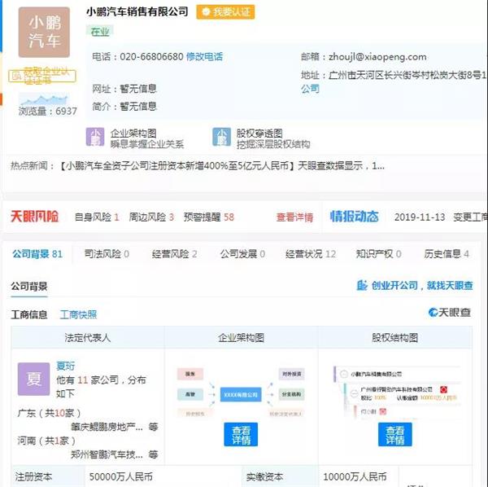Screen dimensions: 488x487
Task: Switch to the 司法风险 tab
Action: 107,254
